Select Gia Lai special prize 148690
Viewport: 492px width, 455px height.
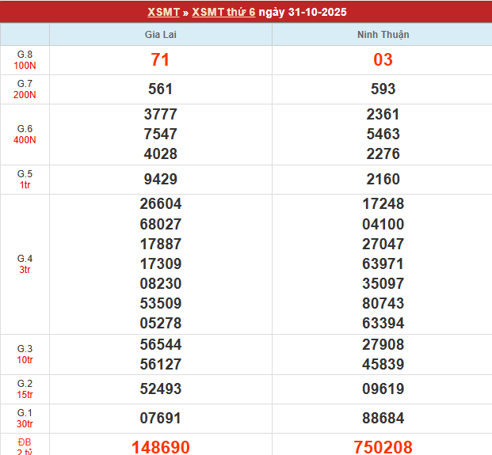(x=160, y=447)
